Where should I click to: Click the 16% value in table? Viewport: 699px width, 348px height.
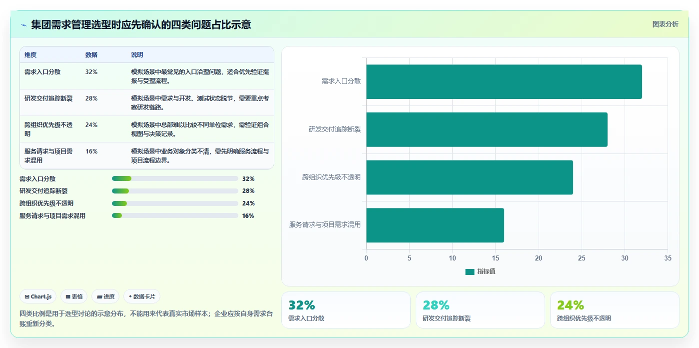[91, 151]
